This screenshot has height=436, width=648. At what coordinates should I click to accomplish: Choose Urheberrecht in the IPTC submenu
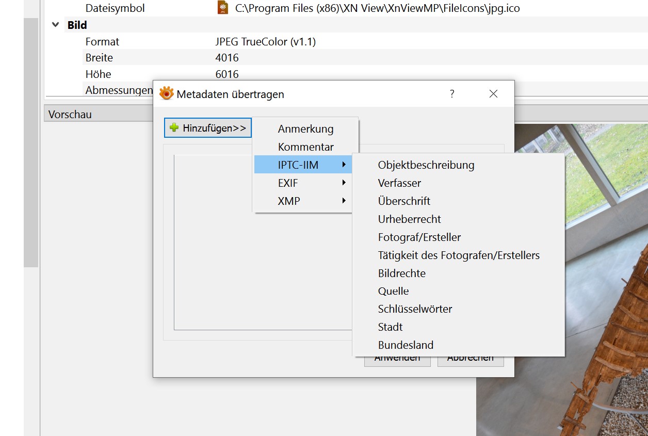459,219
